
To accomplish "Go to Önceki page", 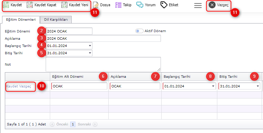I will point(60,124).
